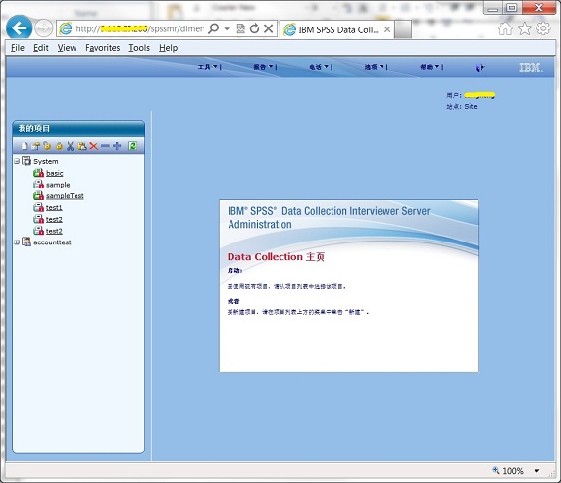Click the zoom magnifier icon in the status bar
The width and height of the screenshot is (561, 483).
click(x=496, y=470)
